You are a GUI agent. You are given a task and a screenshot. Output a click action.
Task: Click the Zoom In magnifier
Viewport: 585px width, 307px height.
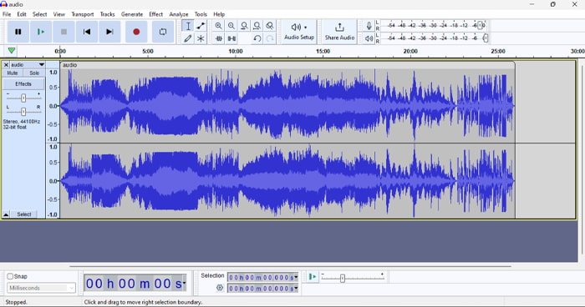[x=218, y=26]
